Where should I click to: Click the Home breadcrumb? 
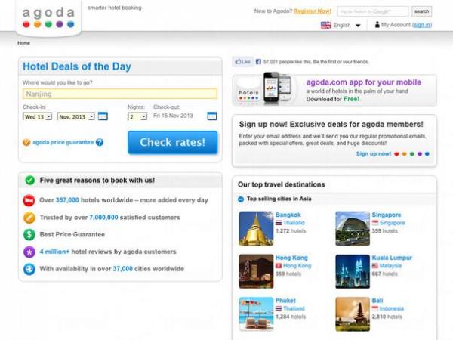tap(24, 43)
